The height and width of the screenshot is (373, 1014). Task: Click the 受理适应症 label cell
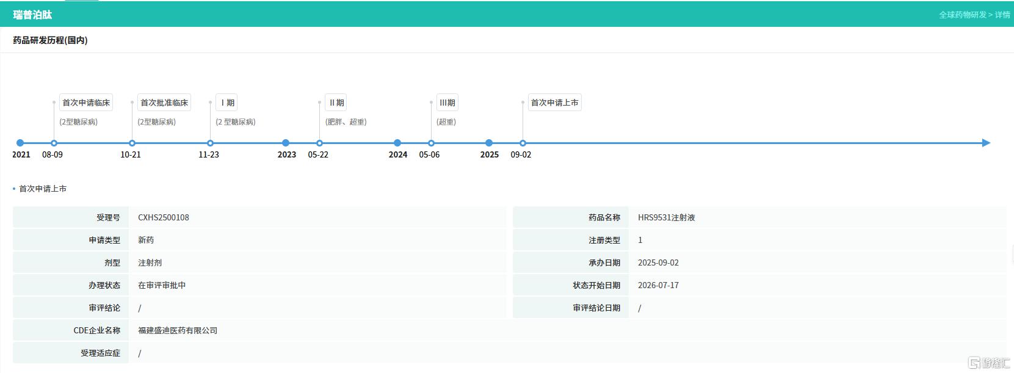pyautogui.click(x=71, y=353)
